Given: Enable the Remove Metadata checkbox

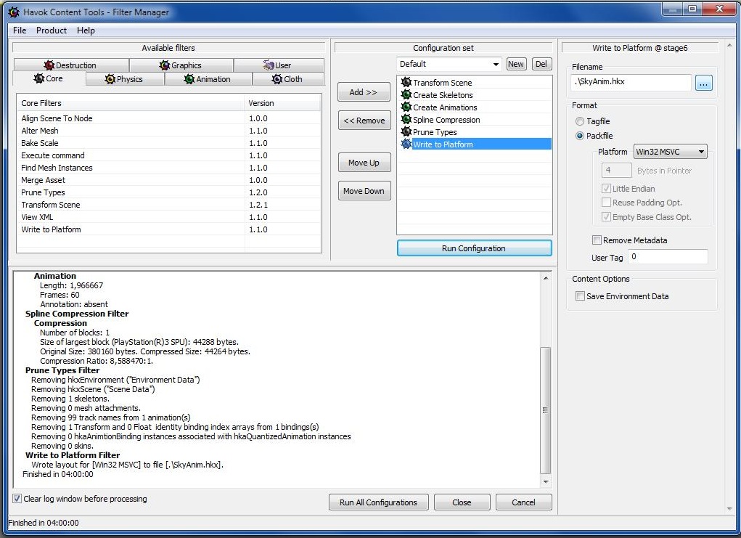Looking at the screenshot, I should pyautogui.click(x=597, y=240).
